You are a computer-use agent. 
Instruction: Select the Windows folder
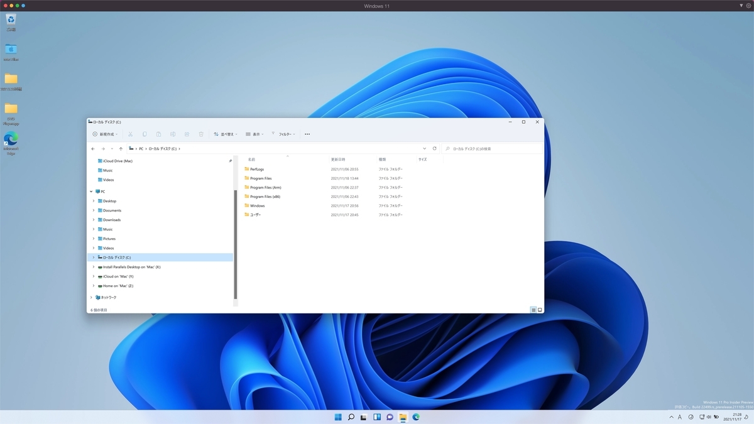tap(257, 205)
